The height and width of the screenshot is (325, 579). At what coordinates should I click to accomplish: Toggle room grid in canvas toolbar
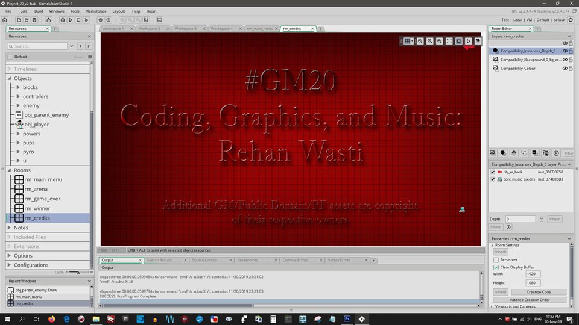coord(407,41)
